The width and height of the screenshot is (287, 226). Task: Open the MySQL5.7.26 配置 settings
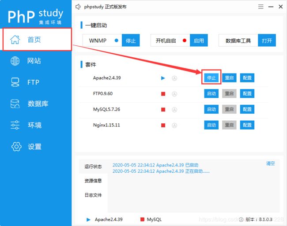(247, 109)
